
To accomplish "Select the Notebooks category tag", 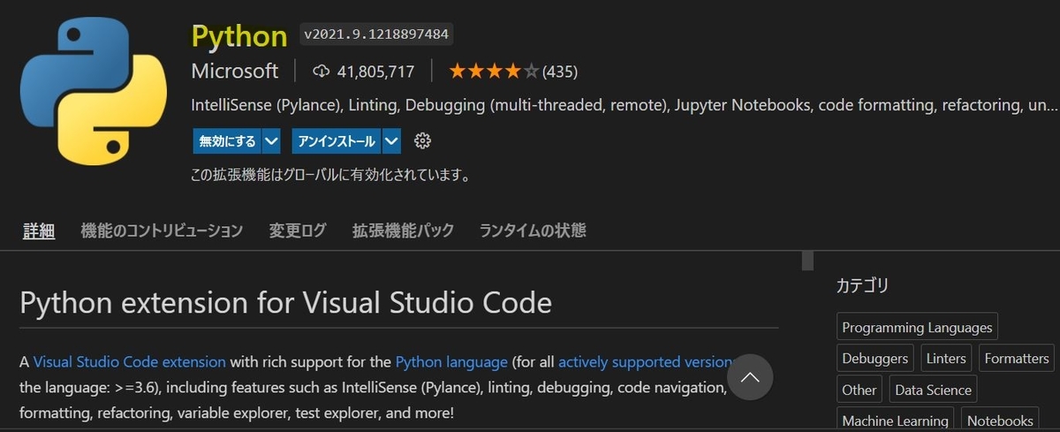I will click(x=999, y=420).
